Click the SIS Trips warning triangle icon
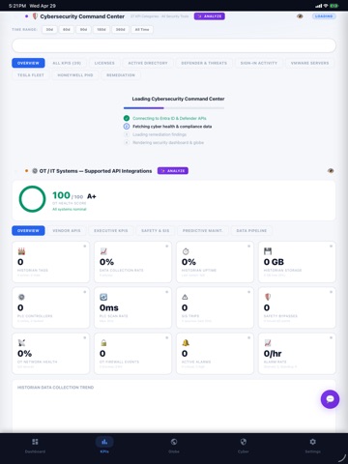This screenshot has height=464, width=348. (185, 297)
